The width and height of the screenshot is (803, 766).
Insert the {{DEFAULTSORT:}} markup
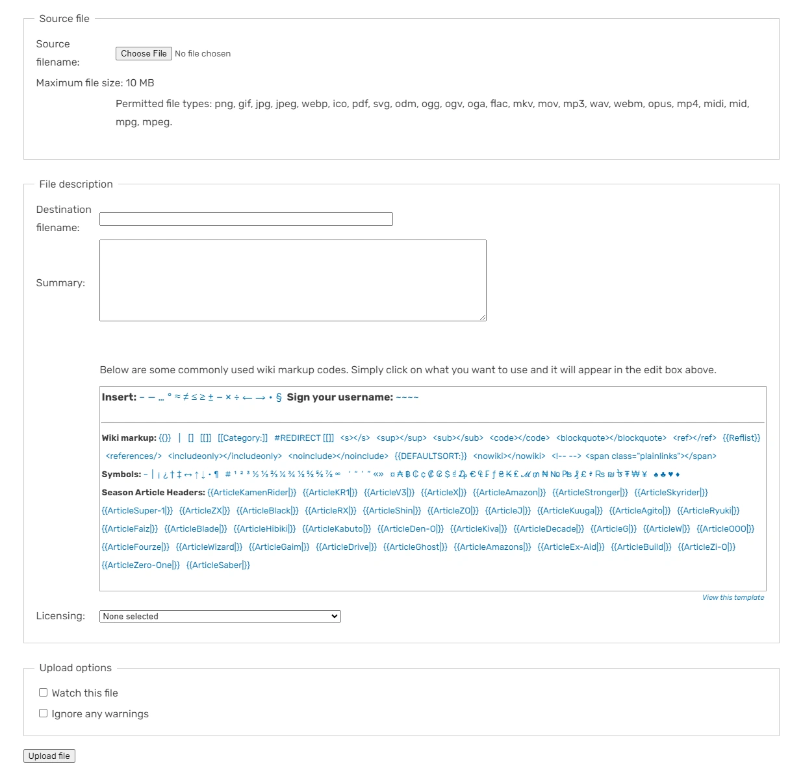431,456
